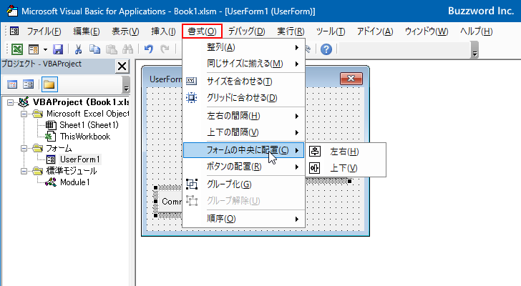Open the 上下の間隔(V) submenu

(243, 132)
